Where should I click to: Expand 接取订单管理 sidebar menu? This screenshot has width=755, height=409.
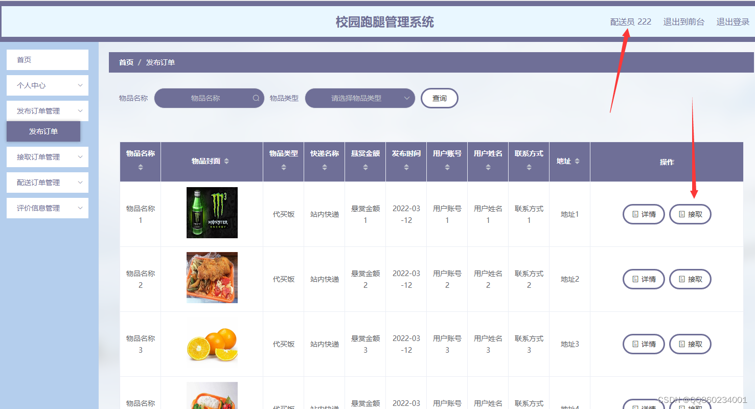(x=48, y=157)
